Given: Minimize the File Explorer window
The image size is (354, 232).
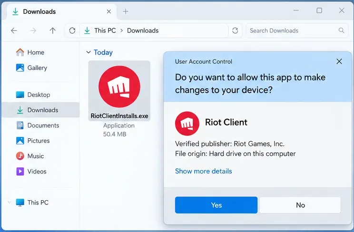Looking at the screenshot, I should [296, 10].
